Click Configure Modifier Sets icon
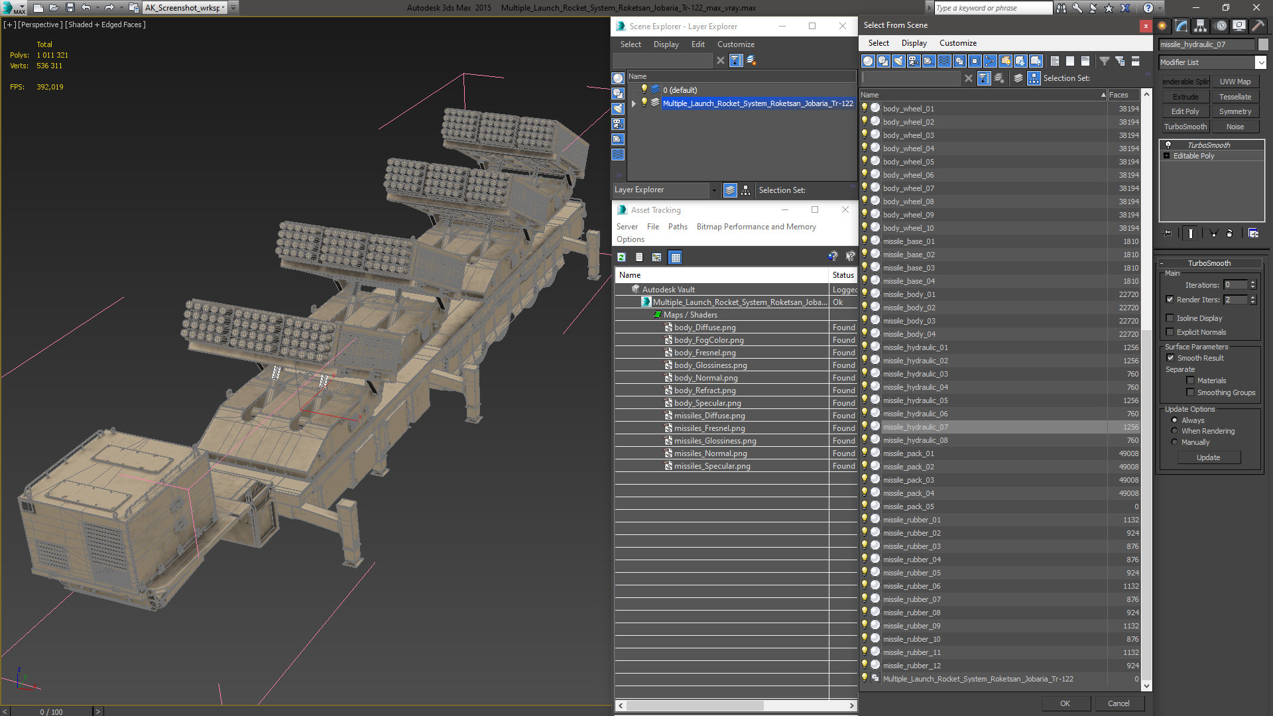This screenshot has height=716, width=1273. [x=1253, y=233]
